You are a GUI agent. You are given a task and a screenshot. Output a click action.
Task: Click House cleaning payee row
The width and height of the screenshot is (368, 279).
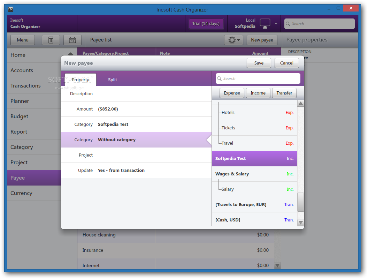176,235
